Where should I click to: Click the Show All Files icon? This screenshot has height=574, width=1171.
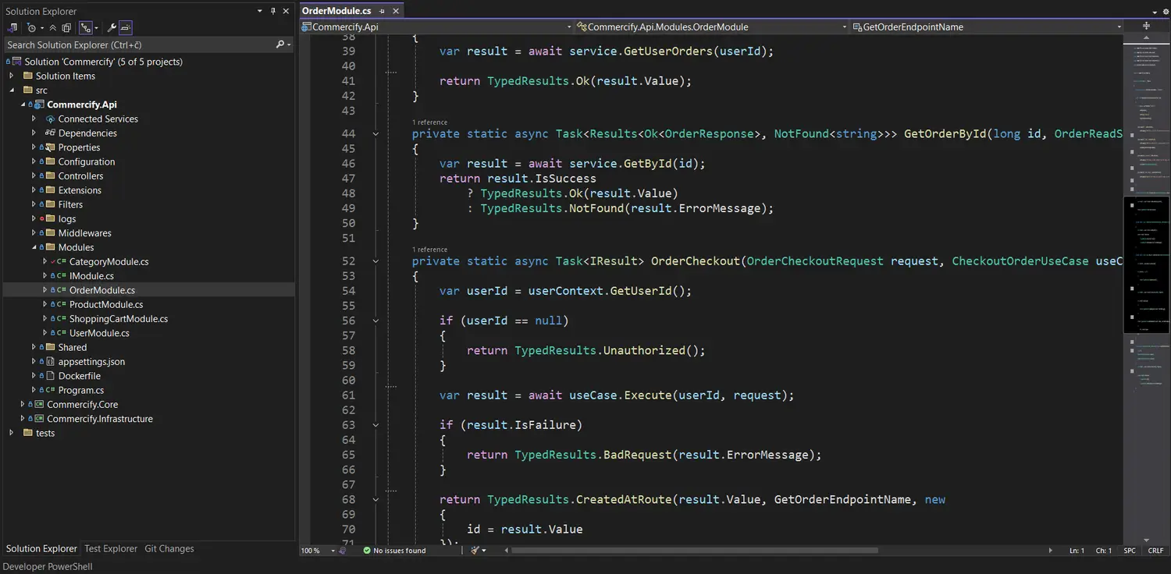coord(67,28)
